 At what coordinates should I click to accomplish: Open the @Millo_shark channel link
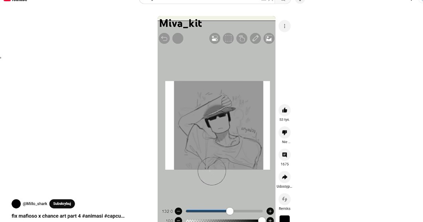(35, 204)
